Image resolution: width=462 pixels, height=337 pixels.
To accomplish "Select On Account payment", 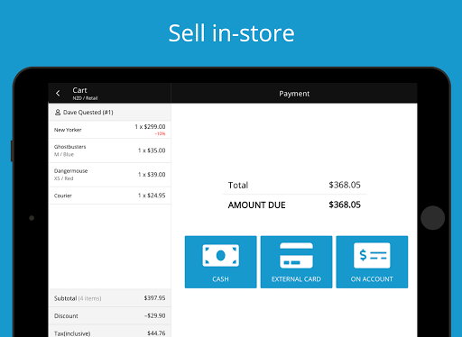I will click(372, 262).
